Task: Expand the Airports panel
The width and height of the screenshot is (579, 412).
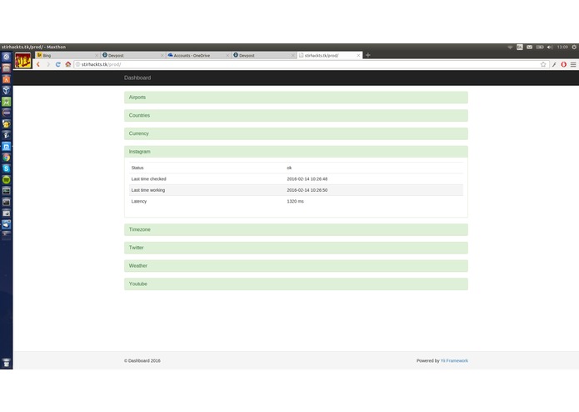Action: click(x=296, y=98)
